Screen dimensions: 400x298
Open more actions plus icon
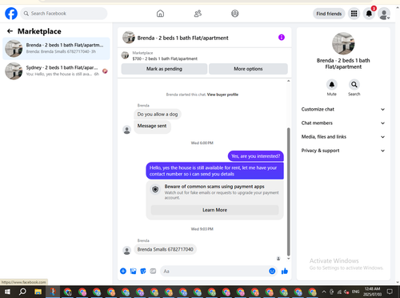[x=123, y=271]
